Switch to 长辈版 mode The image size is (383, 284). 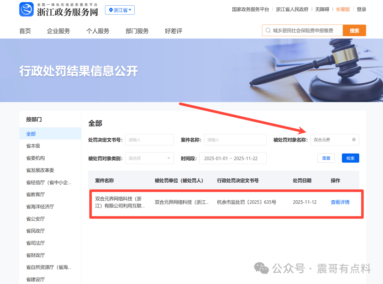tap(343, 9)
